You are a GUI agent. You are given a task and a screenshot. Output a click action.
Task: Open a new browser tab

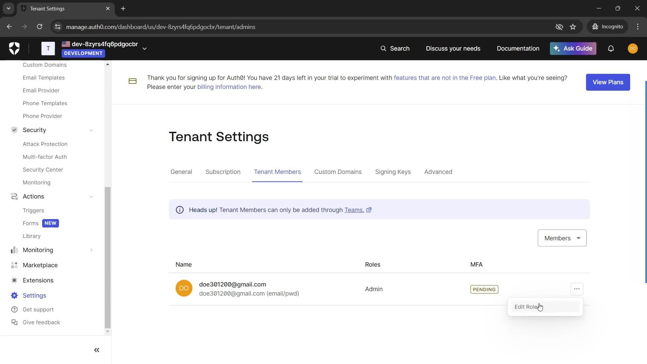123,8
